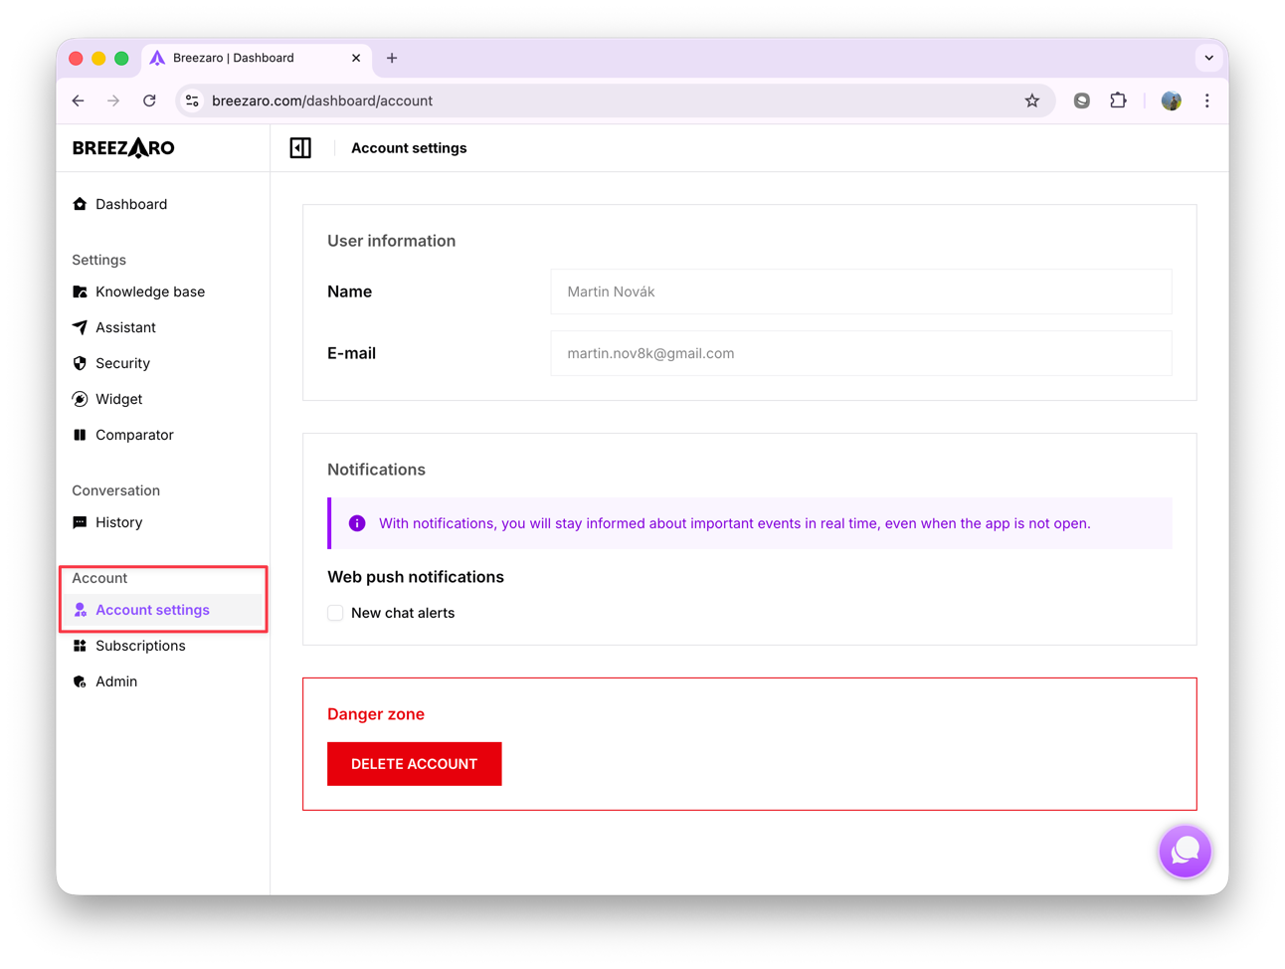The image size is (1285, 969).
Task: Open the chat widget bubble
Action: coord(1185,852)
